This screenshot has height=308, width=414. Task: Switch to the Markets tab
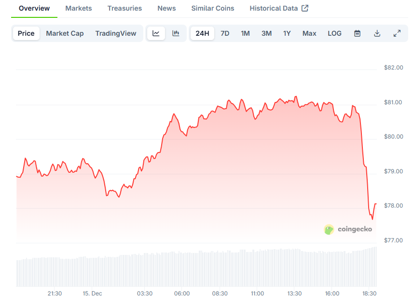[78, 8]
